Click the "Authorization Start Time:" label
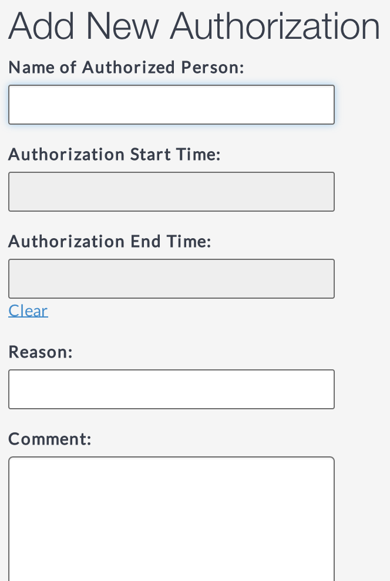This screenshot has height=581, width=390. click(114, 155)
